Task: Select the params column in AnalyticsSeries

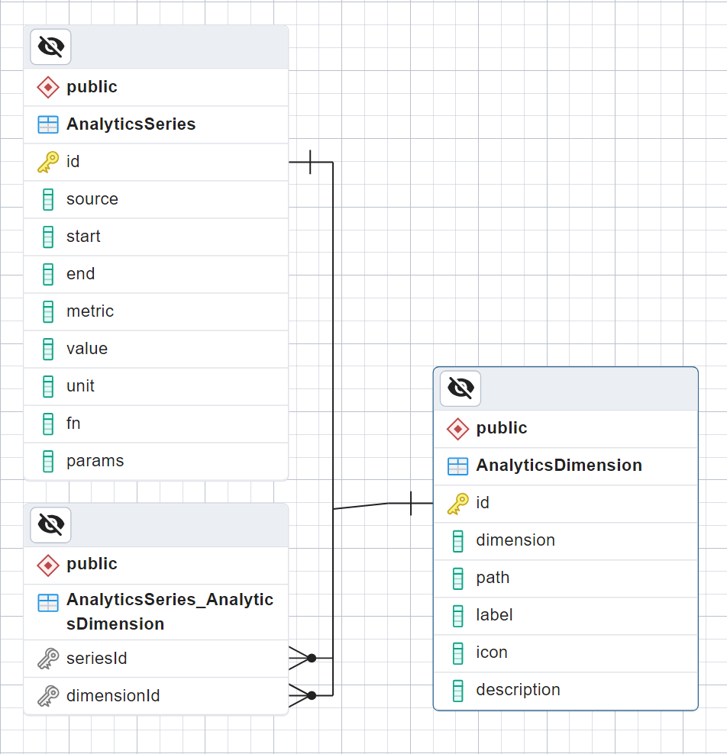Action: click(x=95, y=461)
